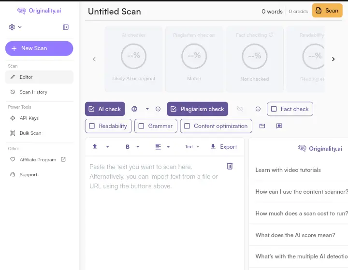
Task: Click the info icon beside AI check
Action: pos(158,109)
